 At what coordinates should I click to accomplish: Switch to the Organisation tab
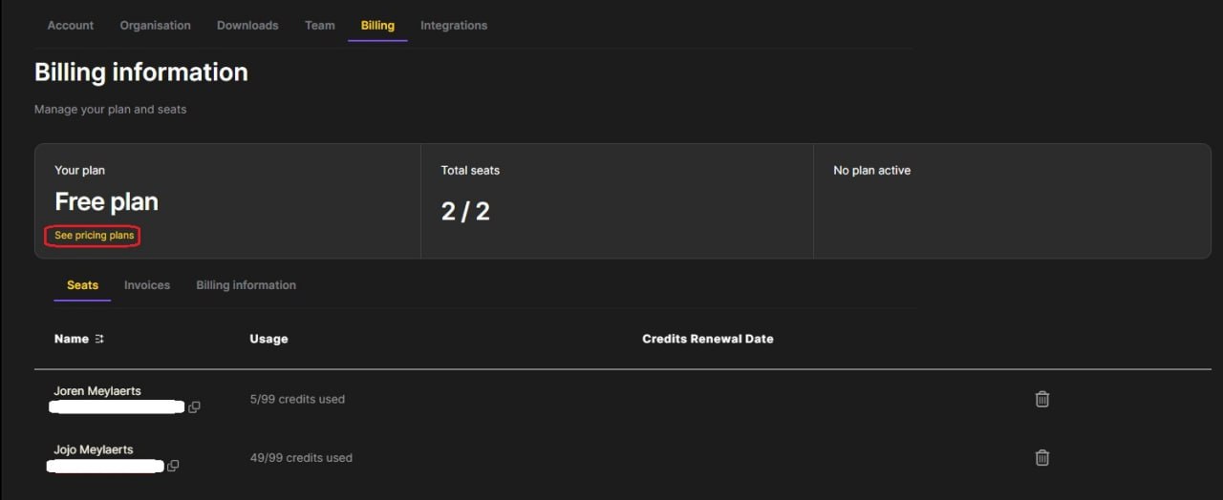point(156,26)
